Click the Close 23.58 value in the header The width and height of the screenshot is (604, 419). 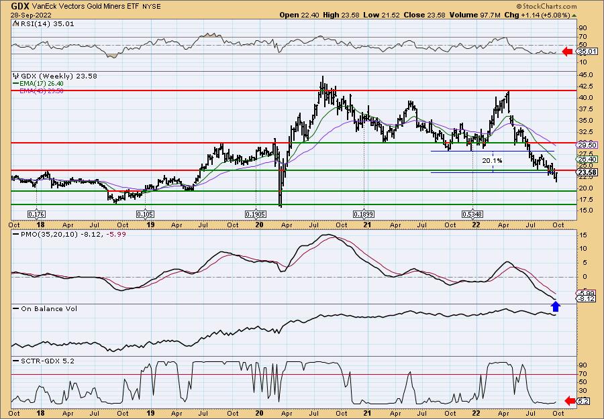[425, 15]
